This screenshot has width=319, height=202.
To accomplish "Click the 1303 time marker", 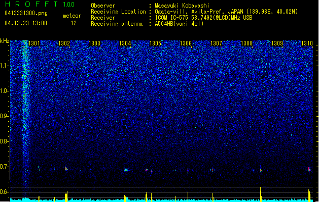I will pos(95,43).
